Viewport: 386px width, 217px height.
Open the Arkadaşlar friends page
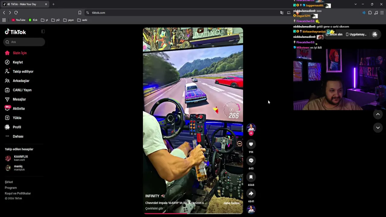point(17,81)
